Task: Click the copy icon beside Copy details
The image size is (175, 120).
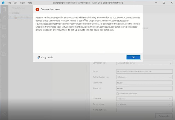Action: click(x=39, y=57)
